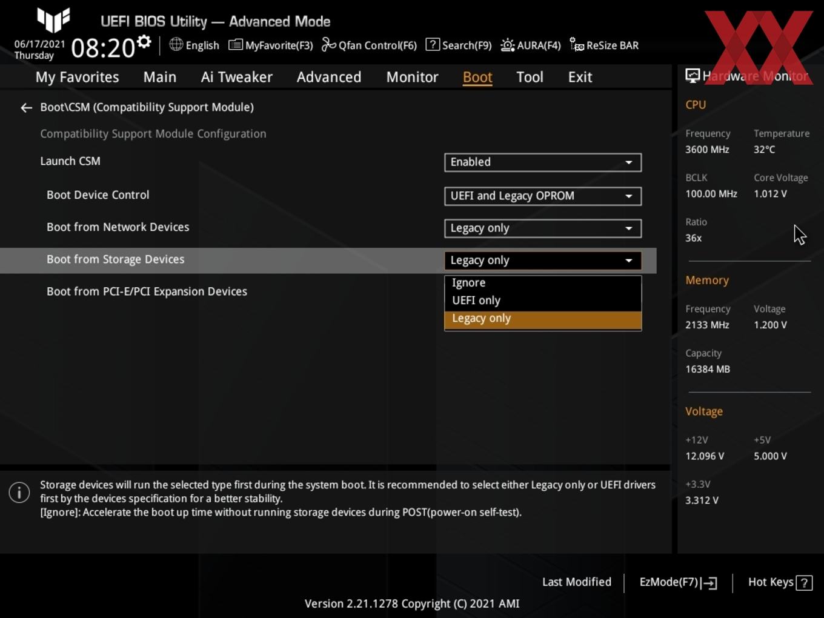Screen dimensions: 824x618
Task: Collapse Boot from Storage Devices dropdown
Action: (x=543, y=261)
